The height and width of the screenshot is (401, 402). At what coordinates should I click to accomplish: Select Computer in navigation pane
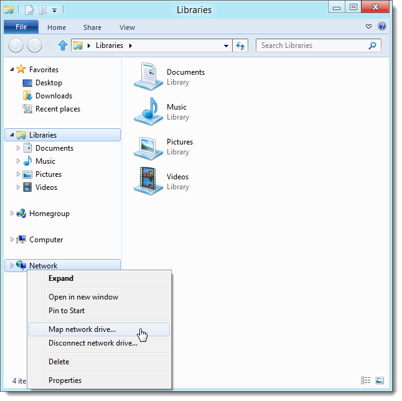pos(46,240)
